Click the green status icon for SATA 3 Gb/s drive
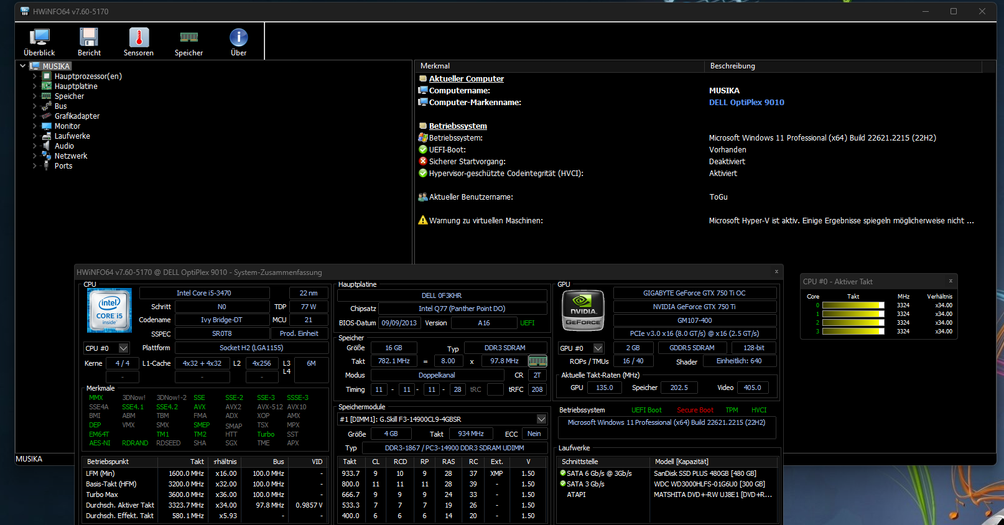The image size is (1004, 525). tap(563, 483)
